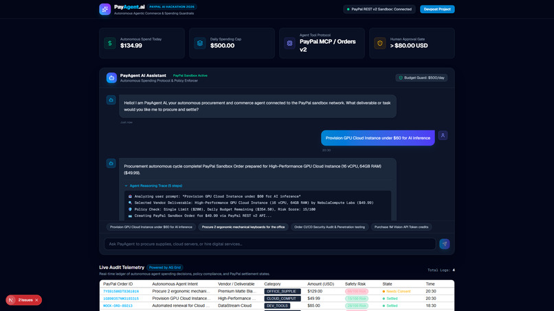Click the $134.99 Autonomous Spend Today value

click(131, 45)
